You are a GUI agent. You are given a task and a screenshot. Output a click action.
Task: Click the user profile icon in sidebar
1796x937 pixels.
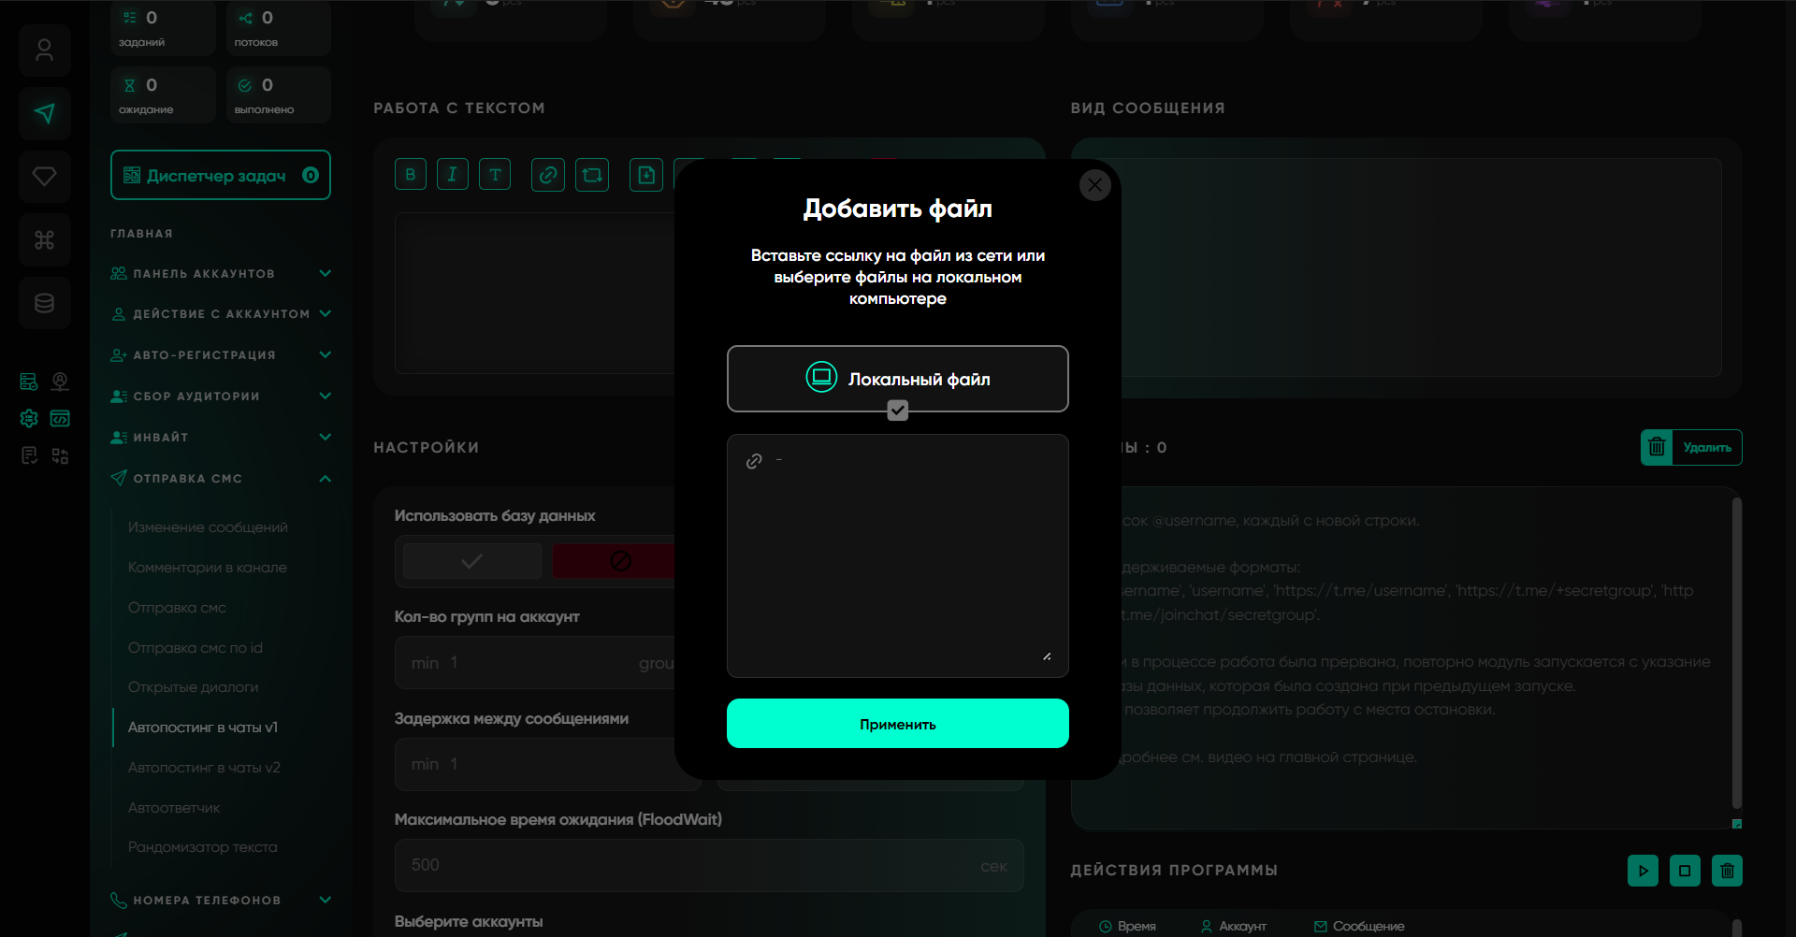(44, 50)
